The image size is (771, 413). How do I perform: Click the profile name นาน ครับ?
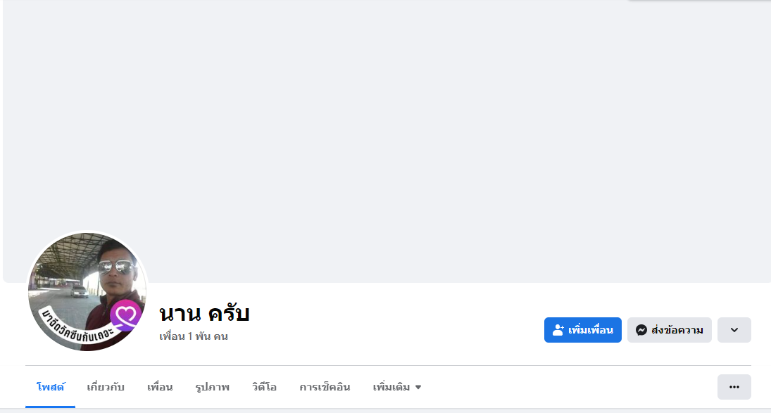[x=204, y=313]
